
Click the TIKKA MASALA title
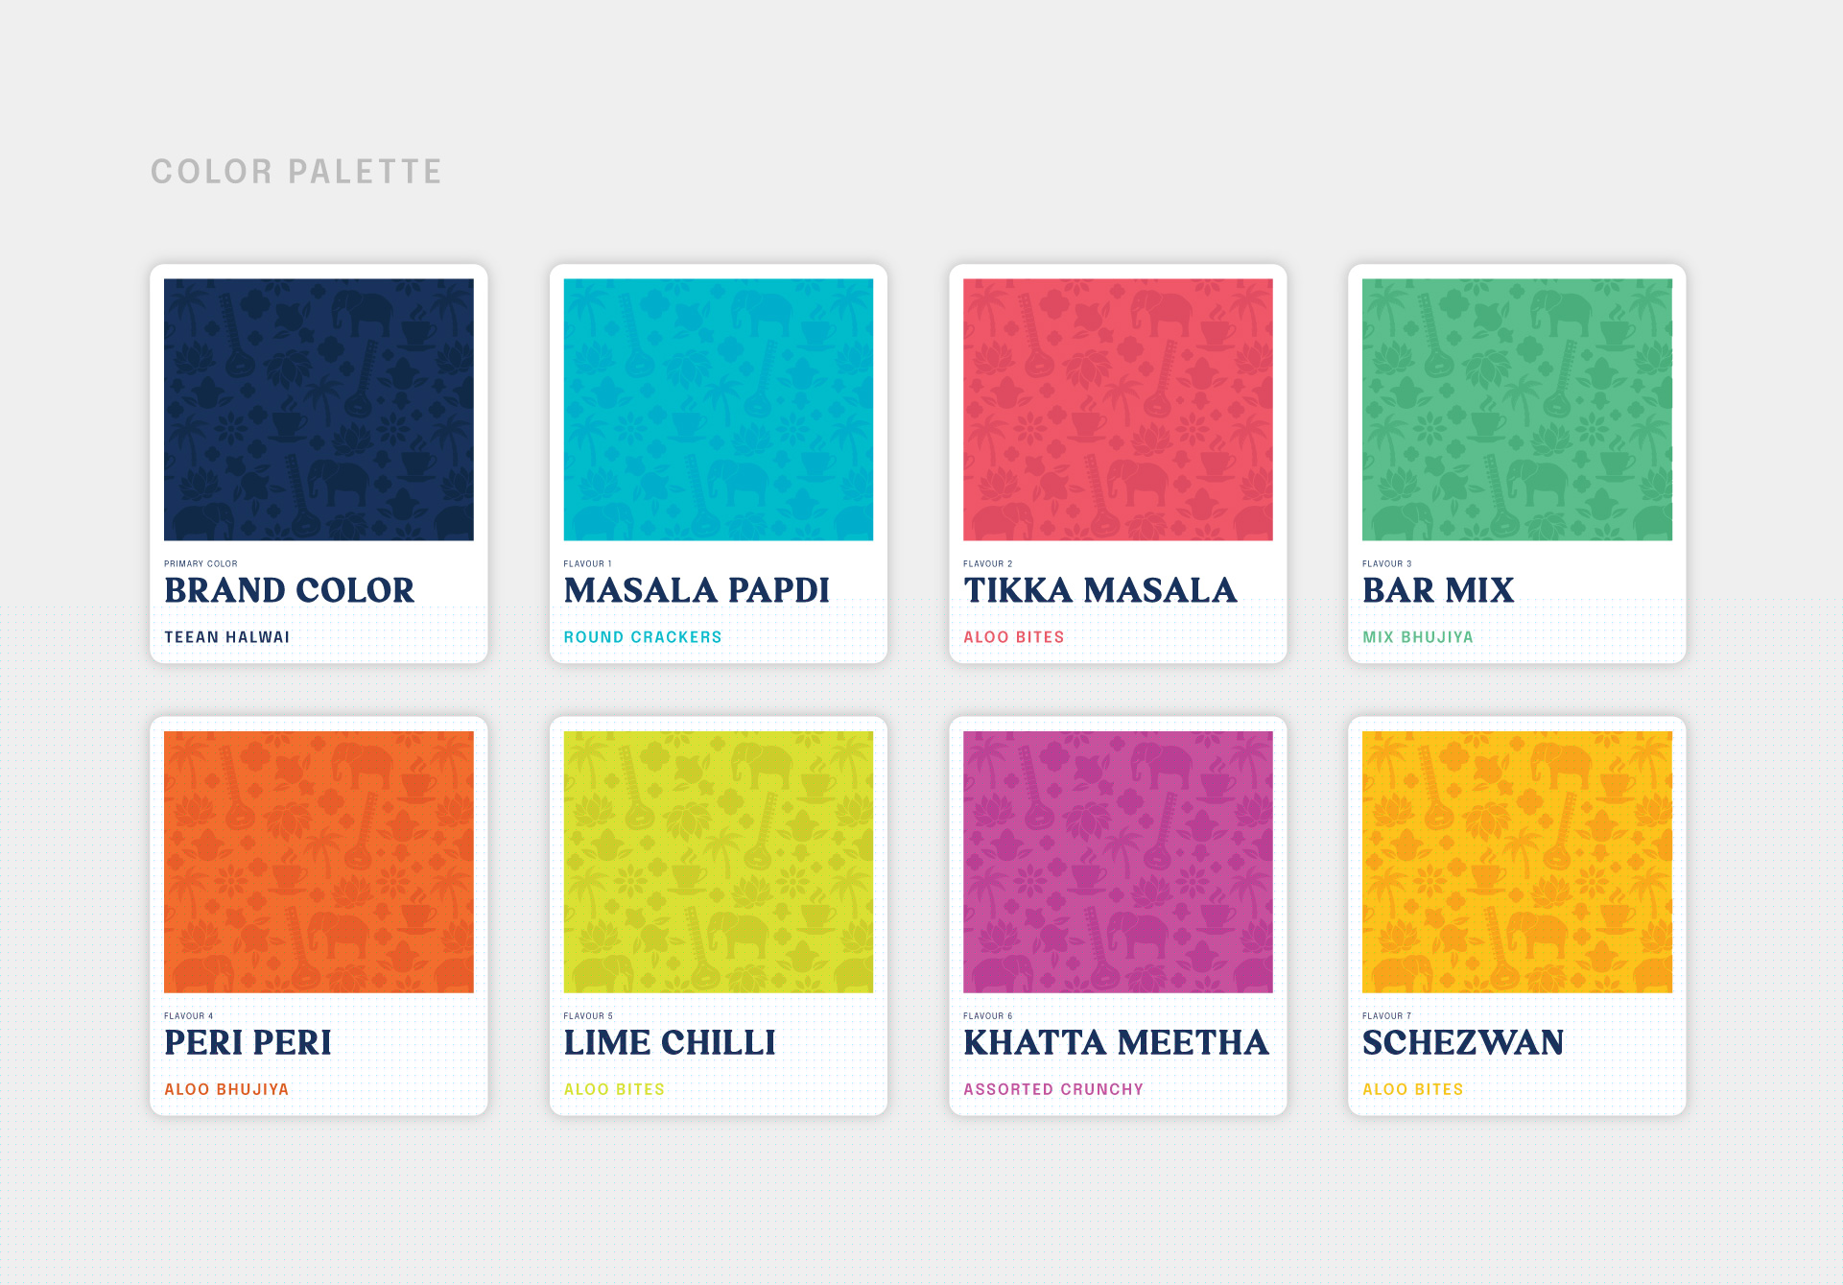click(x=1099, y=590)
